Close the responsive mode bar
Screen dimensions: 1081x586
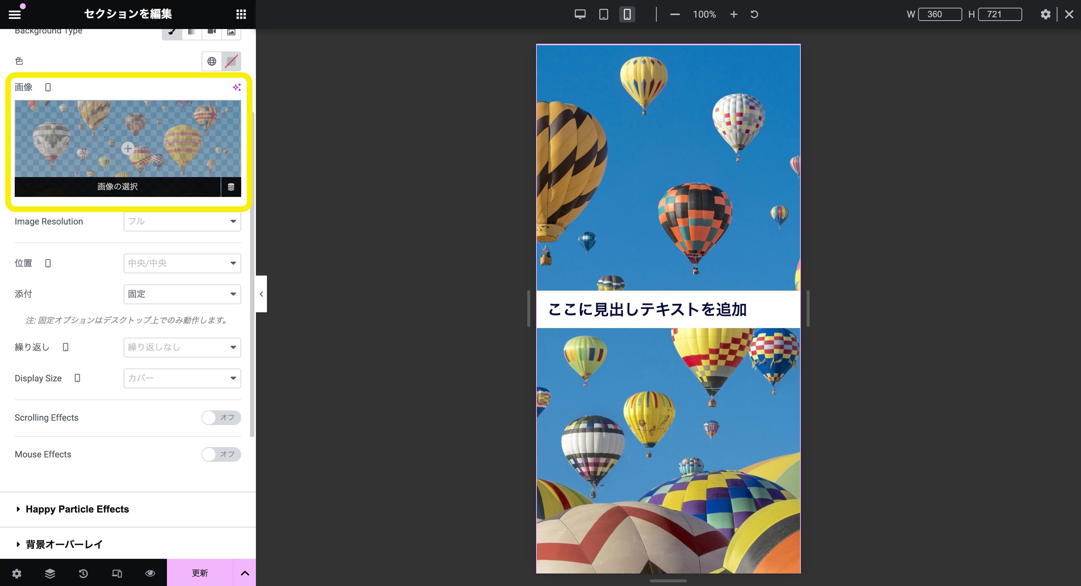(1069, 14)
